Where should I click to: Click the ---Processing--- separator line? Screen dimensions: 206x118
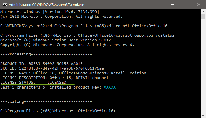tap(46, 54)
